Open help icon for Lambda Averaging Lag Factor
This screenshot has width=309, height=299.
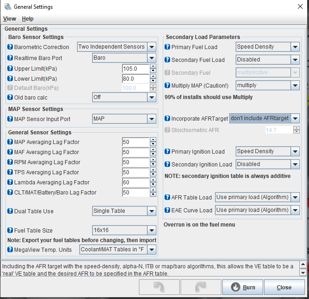(11, 183)
